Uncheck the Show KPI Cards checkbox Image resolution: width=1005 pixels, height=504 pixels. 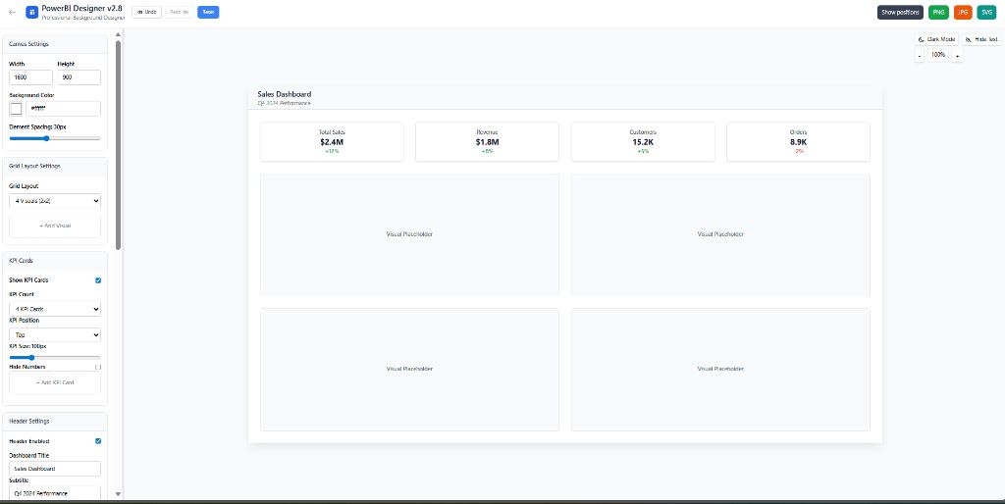point(97,280)
